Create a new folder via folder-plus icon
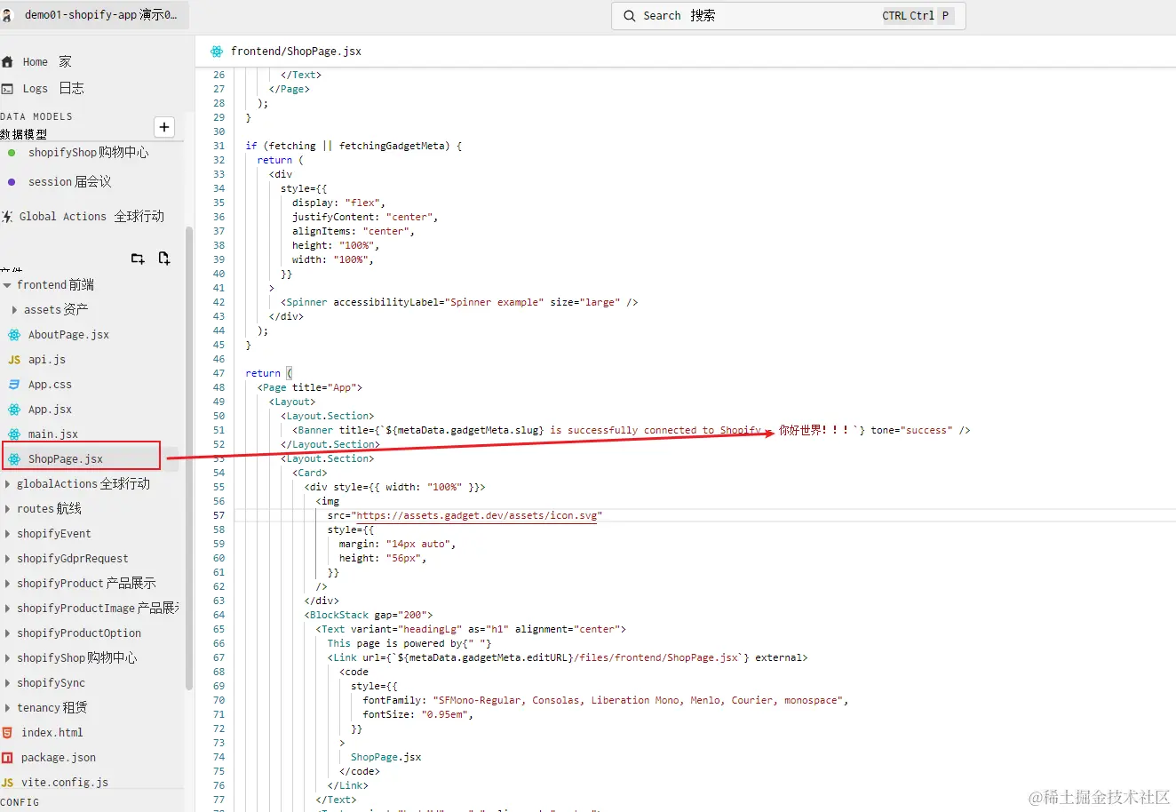The height and width of the screenshot is (812, 1176). coord(138,259)
